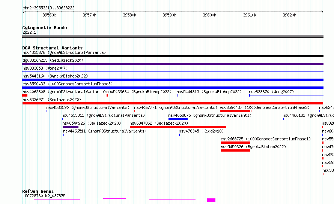
Task: Select the red nsv6336971 variant bar
Action: coord(173,103)
